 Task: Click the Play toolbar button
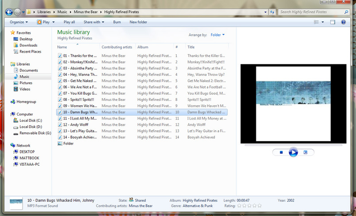pyautogui.click(x=44, y=22)
